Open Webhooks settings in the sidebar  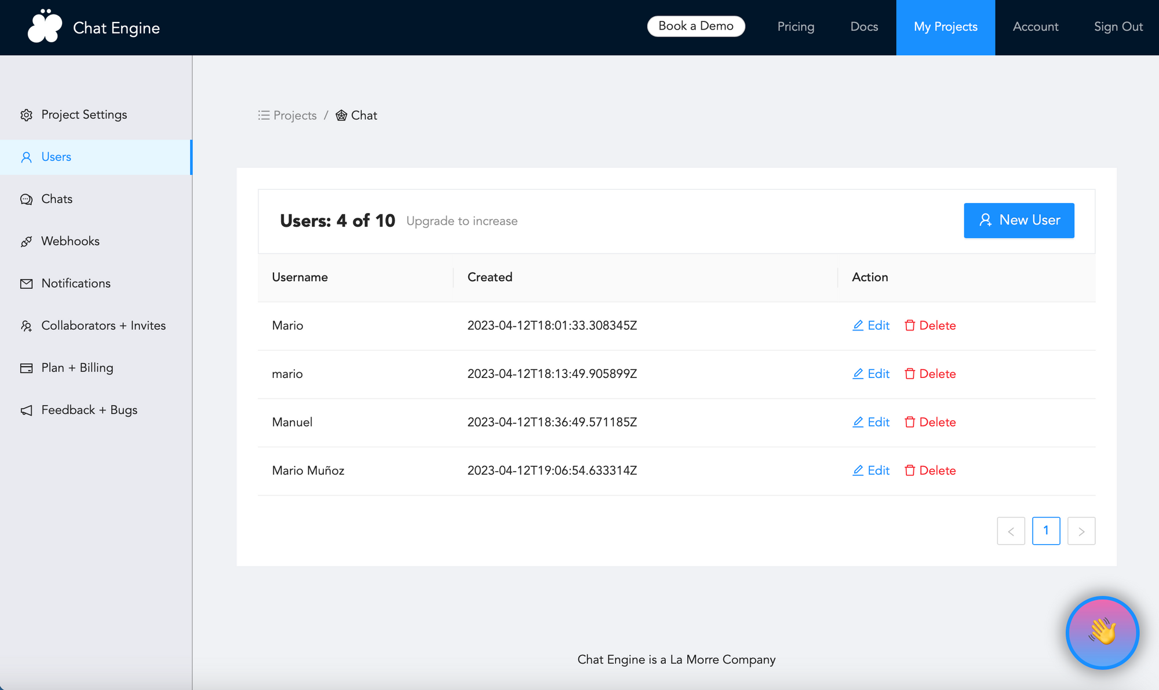point(27,241)
